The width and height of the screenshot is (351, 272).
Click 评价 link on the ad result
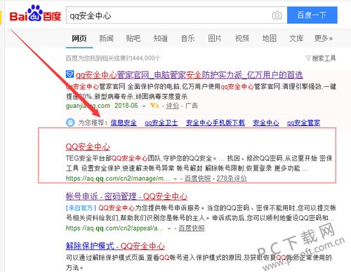click(x=173, y=106)
